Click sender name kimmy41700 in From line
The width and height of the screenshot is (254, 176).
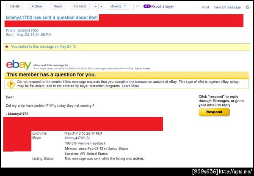(x=28, y=30)
